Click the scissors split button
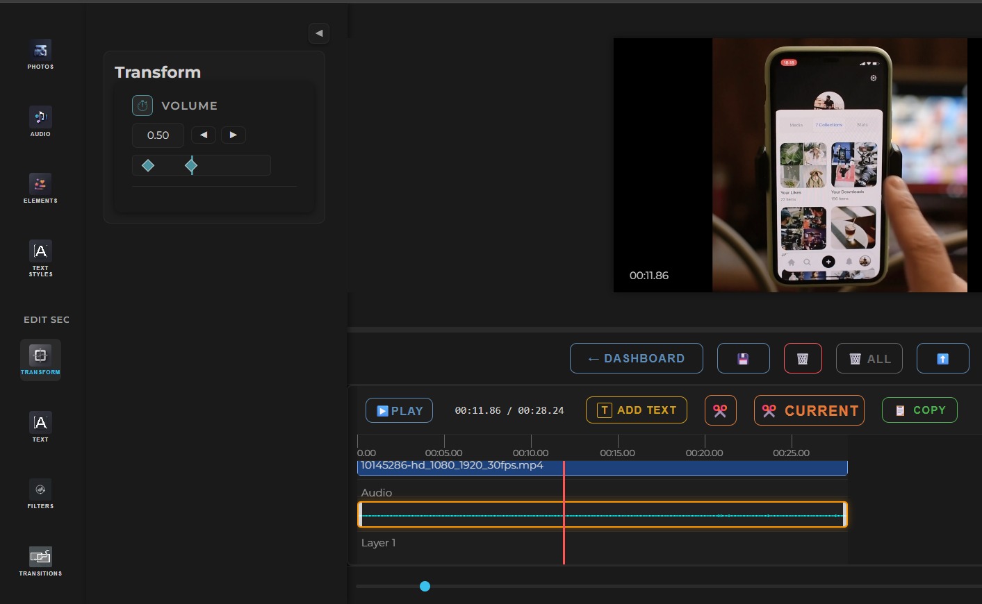Viewport: 982px width, 604px height. coord(721,410)
